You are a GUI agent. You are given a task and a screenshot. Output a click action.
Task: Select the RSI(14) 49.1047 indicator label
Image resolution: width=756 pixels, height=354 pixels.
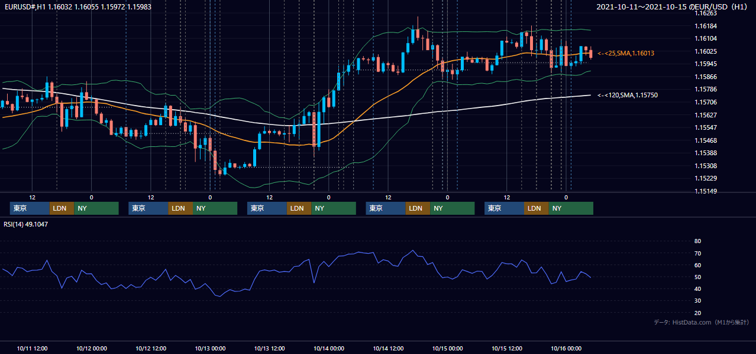click(x=26, y=224)
